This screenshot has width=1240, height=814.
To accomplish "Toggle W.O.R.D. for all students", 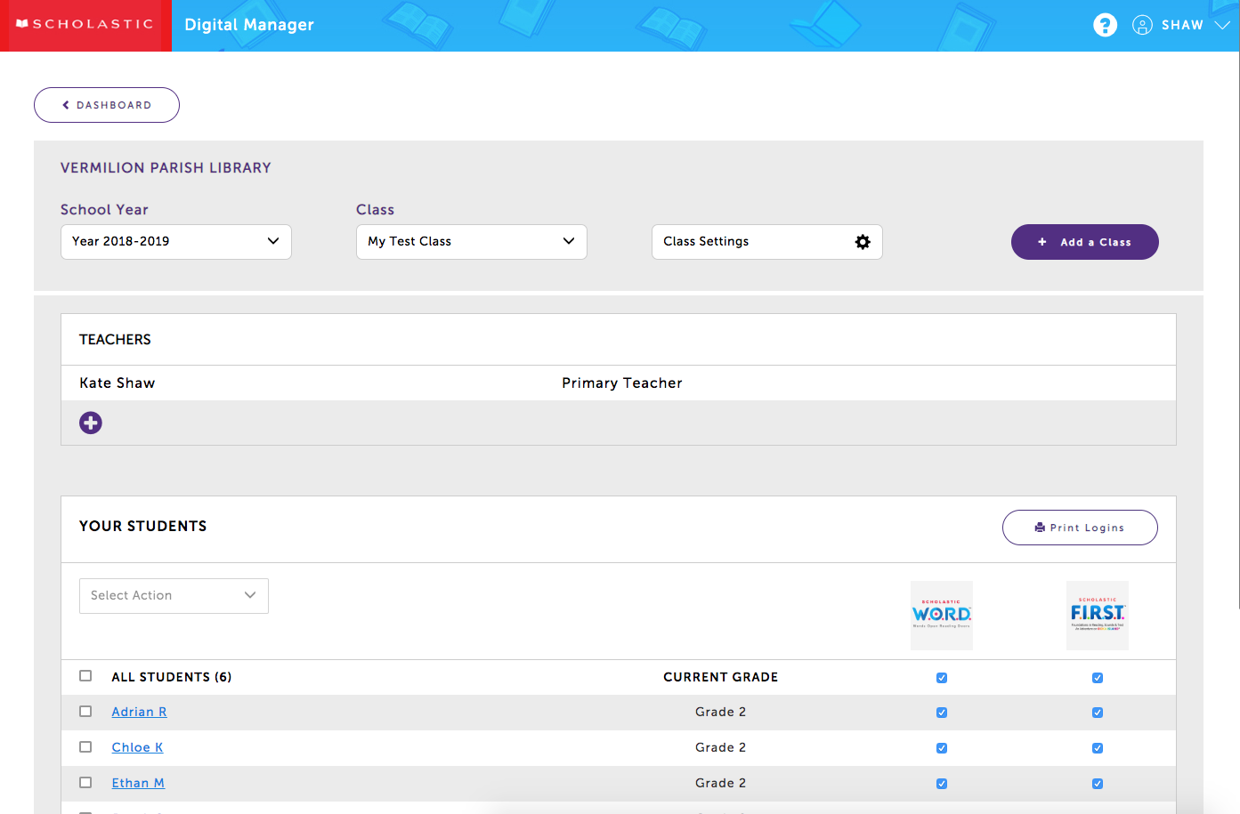I will tap(942, 678).
